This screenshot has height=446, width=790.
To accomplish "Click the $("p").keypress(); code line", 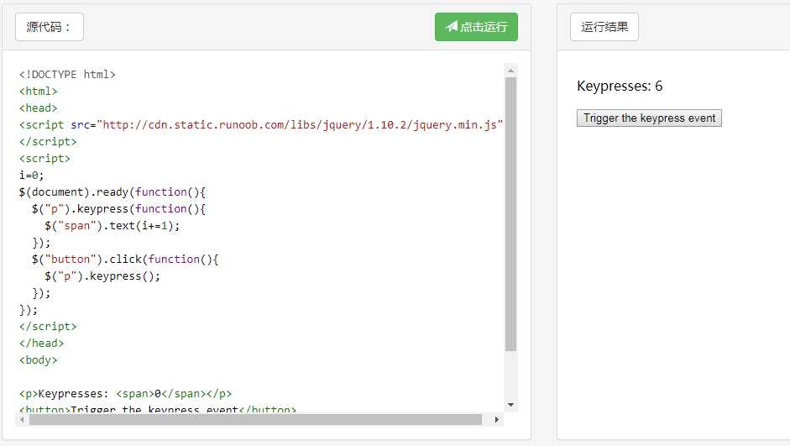I will (102, 276).
